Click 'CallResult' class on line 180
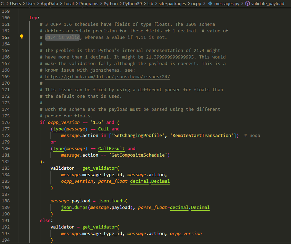The height and width of the screenshot is (244, 291). [x=111, y=148]
